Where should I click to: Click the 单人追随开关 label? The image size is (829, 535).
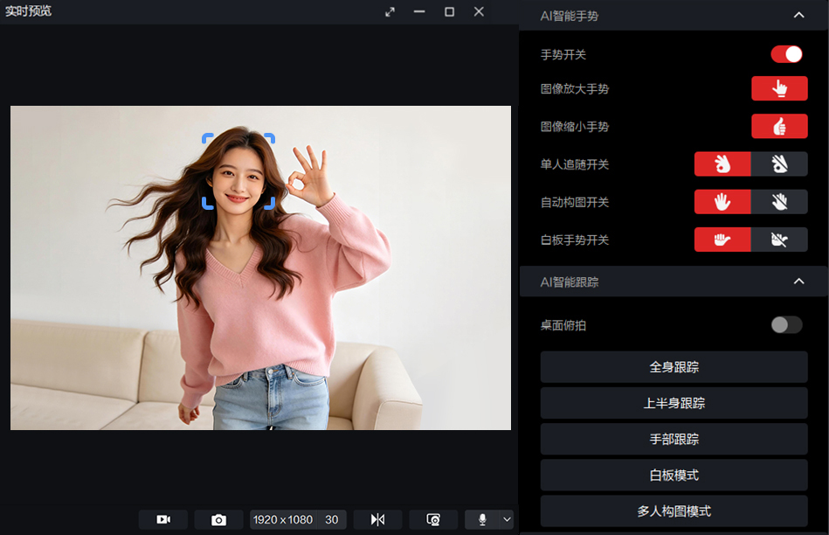tap(575, 164)
